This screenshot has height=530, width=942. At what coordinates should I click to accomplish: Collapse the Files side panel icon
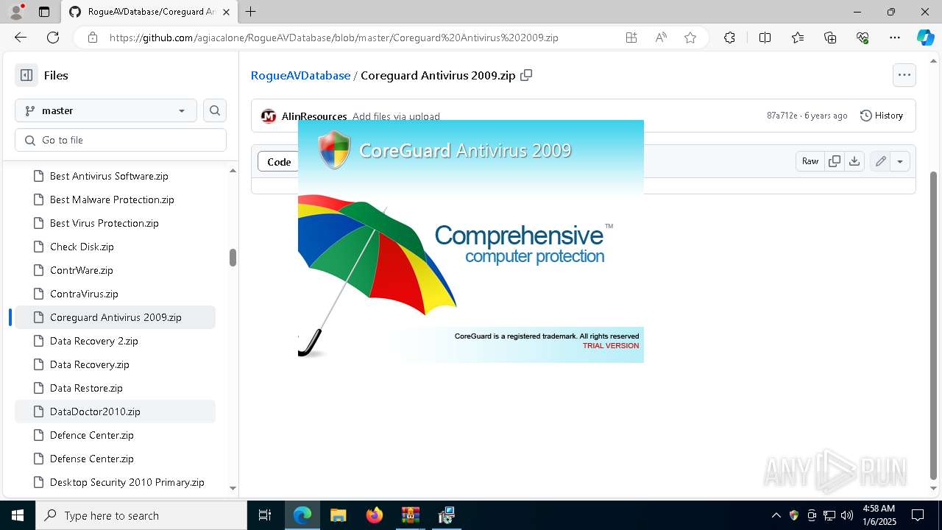26,75
